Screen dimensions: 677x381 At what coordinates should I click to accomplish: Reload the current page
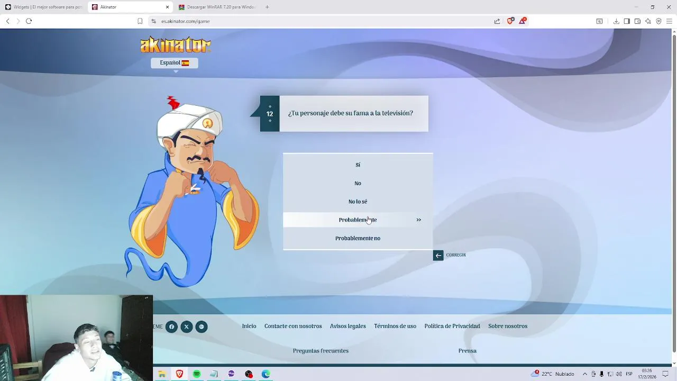(29, 21)
